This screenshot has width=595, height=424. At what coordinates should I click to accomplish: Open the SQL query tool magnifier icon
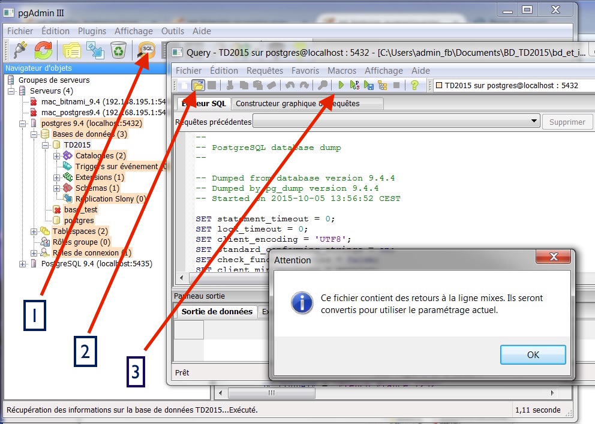146,50
